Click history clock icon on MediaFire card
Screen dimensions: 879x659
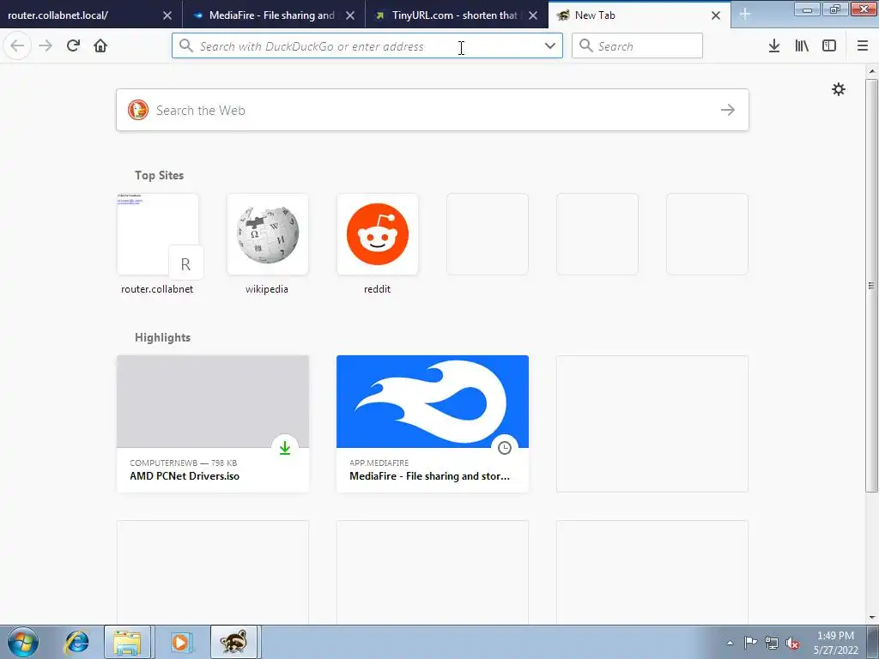(x=505, y=448)
